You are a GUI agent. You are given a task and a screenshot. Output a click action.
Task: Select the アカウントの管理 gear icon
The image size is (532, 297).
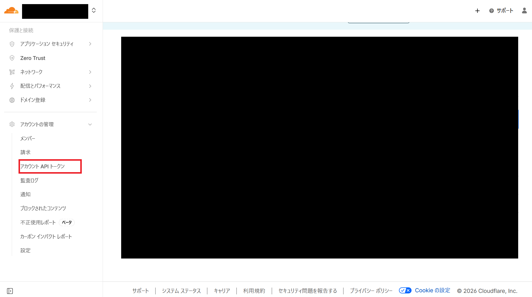tap(12, 124)
